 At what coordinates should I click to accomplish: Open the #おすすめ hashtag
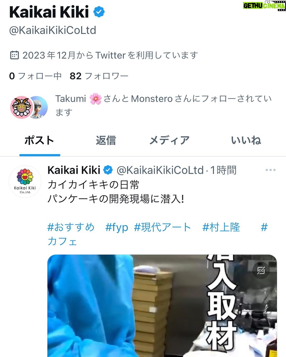pos(71,227)
